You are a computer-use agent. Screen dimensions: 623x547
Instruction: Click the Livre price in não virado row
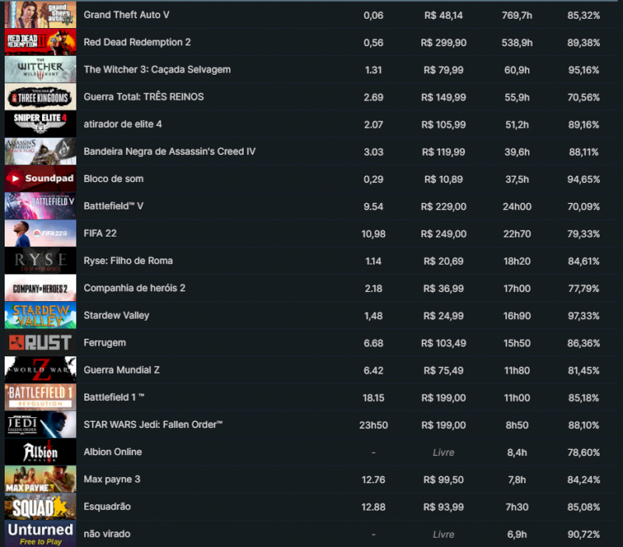(x=443, y=535)
